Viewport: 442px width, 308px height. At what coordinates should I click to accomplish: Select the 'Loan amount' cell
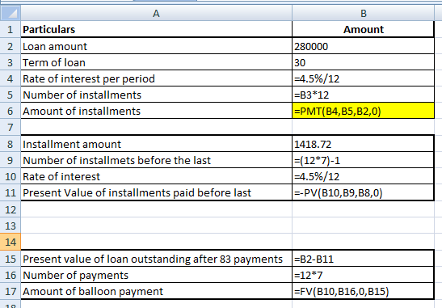(x=156, y=46)
